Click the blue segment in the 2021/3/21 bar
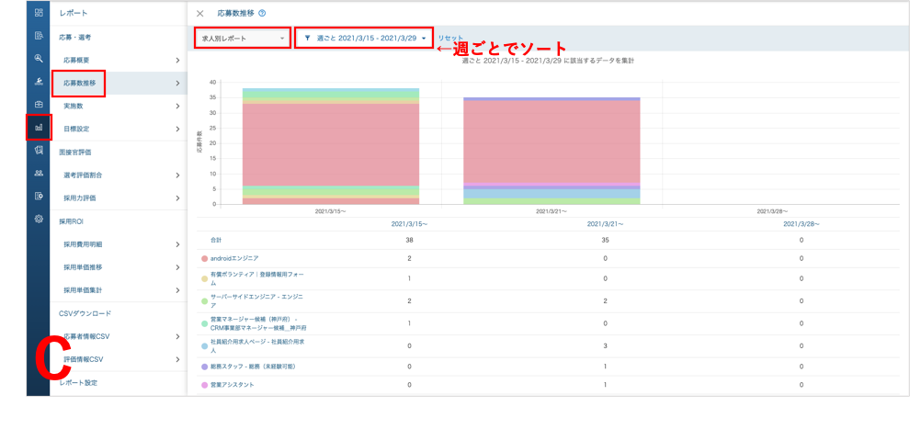The image size is (910, 429). 552,194
